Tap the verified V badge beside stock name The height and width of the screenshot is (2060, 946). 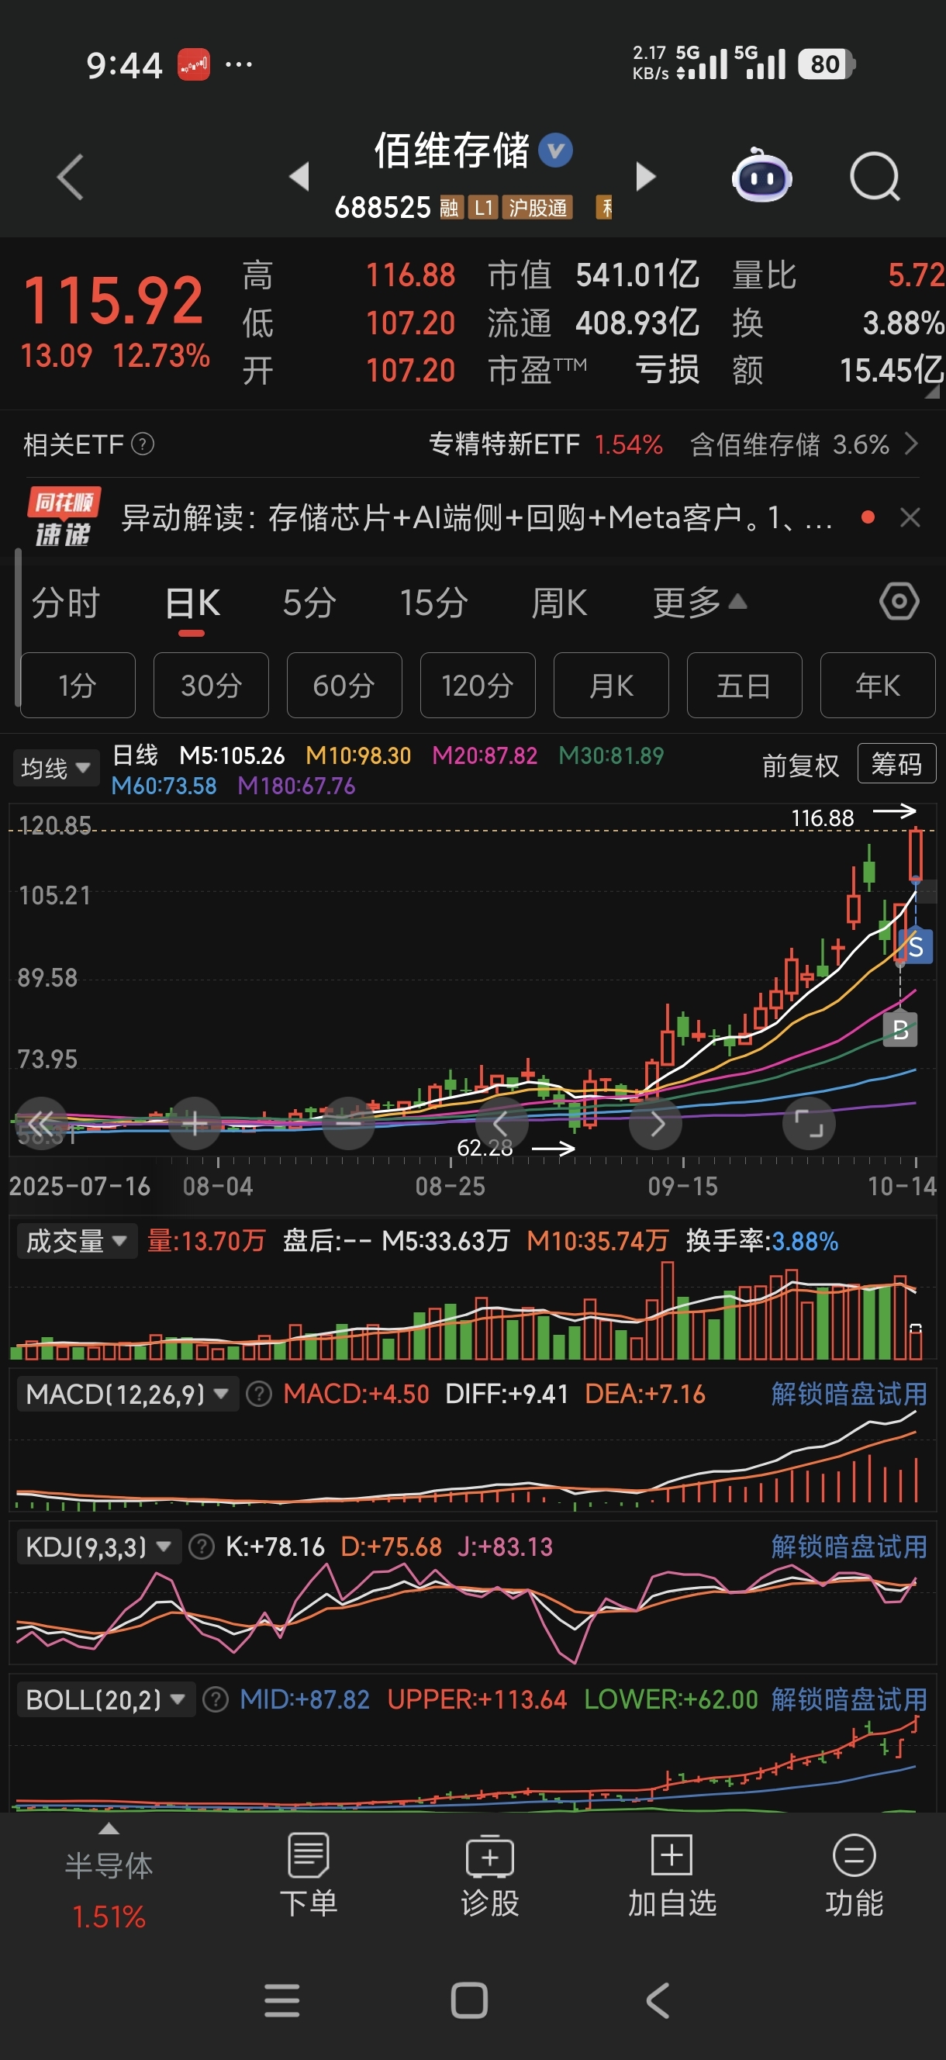click(556, 150)
